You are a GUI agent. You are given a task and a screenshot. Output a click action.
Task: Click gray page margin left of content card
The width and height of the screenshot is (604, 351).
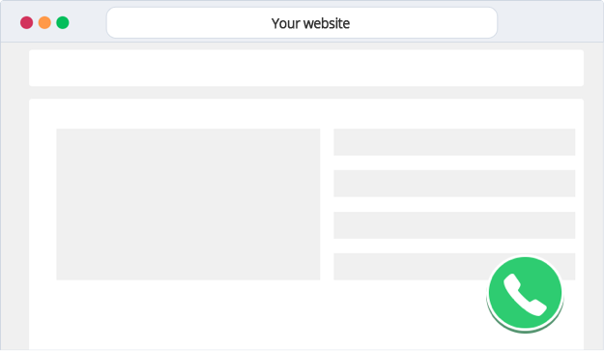coord(15,196)
